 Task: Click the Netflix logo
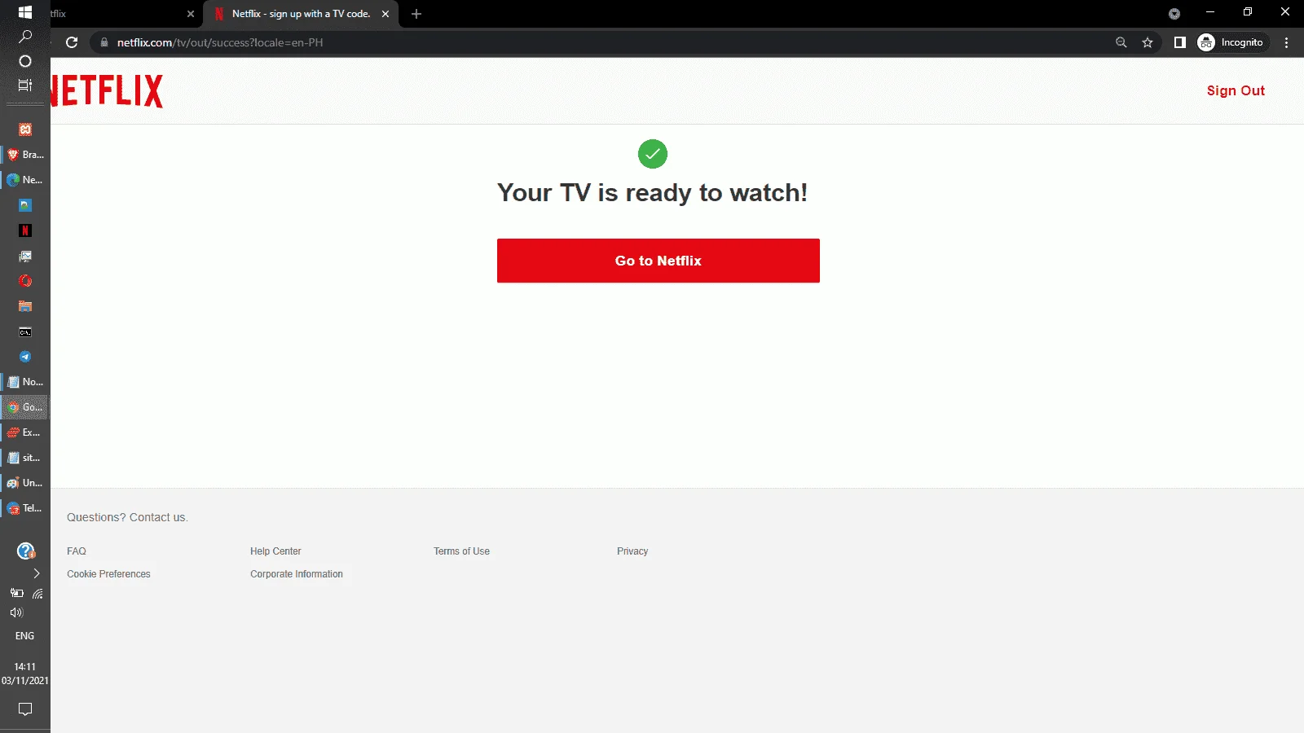107,90
